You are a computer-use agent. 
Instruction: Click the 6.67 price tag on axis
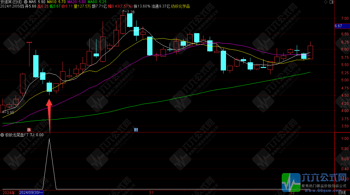(x=338, y=26)
